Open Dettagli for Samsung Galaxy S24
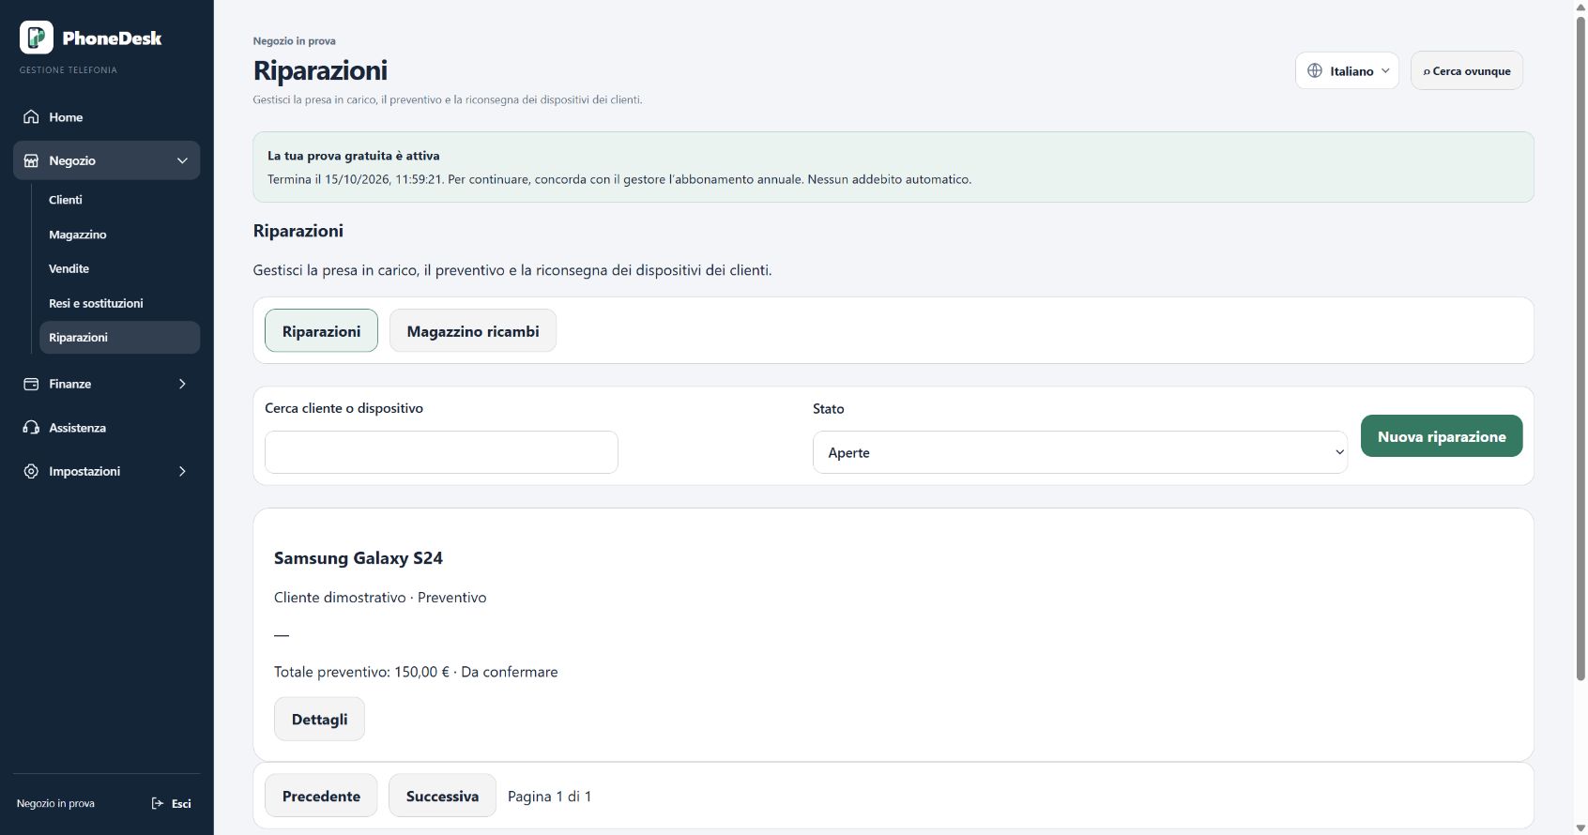The width and height of the screenshot is (1588, 835). 319,719
